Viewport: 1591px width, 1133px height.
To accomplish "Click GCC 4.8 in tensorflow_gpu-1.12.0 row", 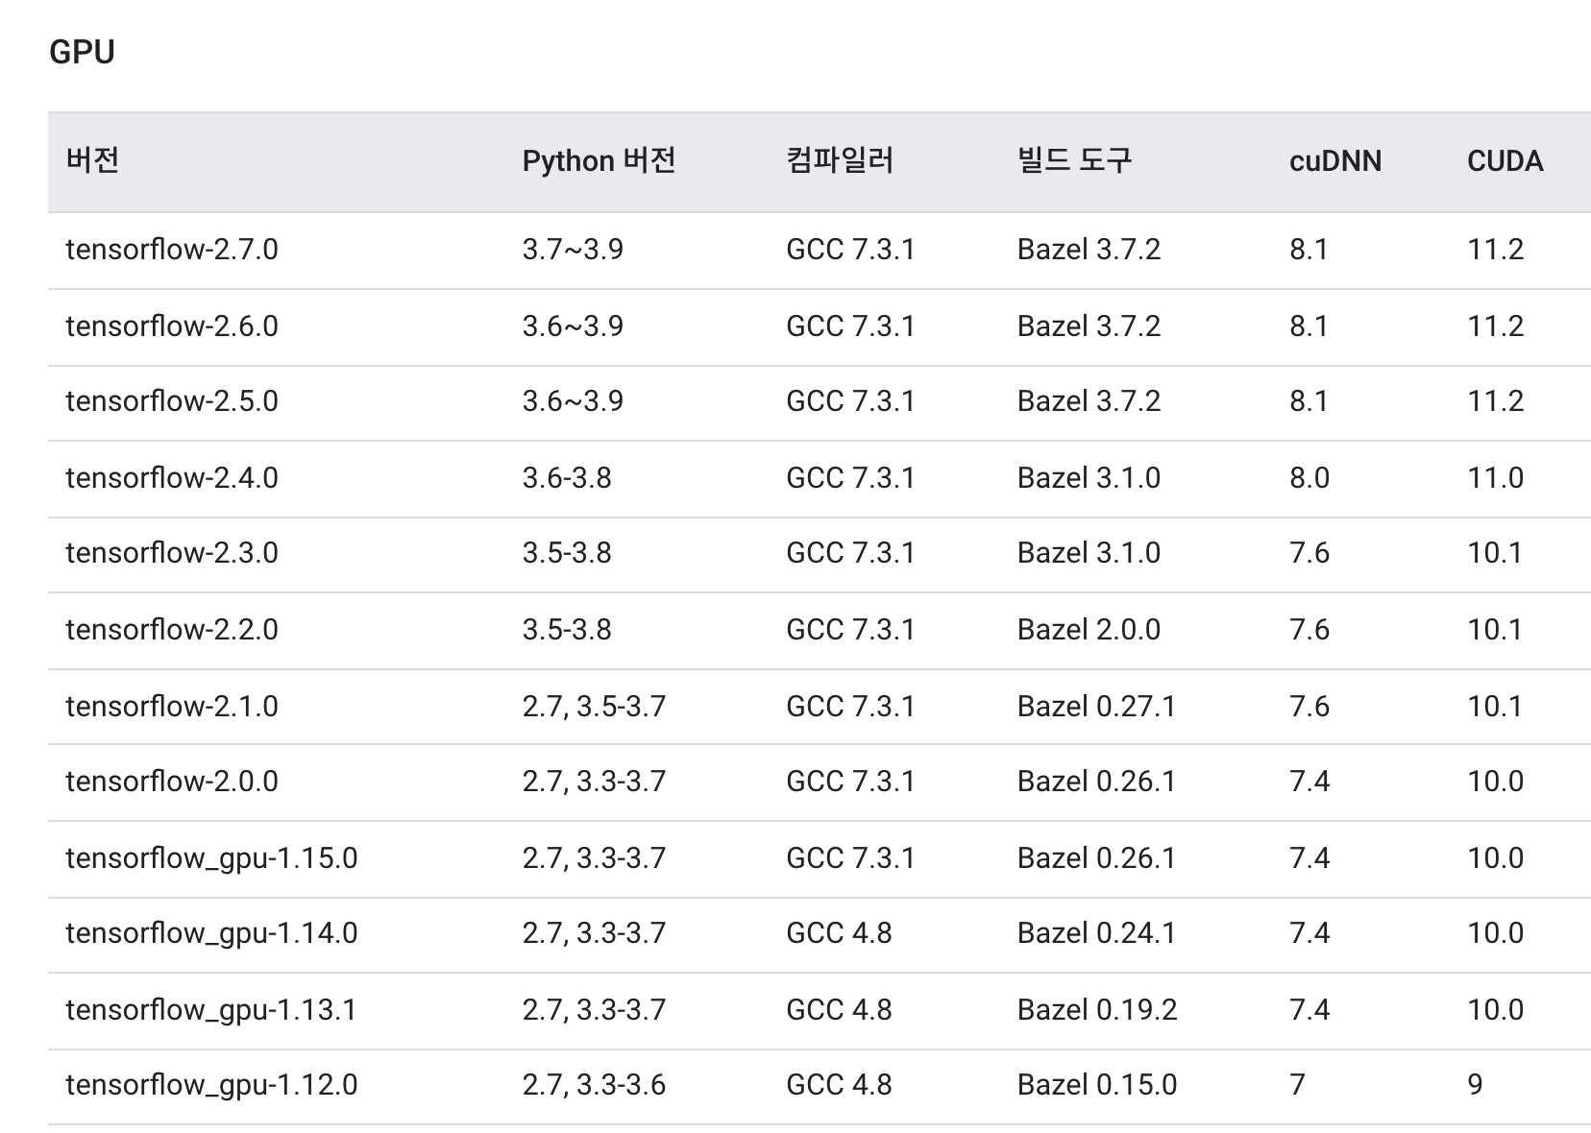I will [x=839, y=1085].
